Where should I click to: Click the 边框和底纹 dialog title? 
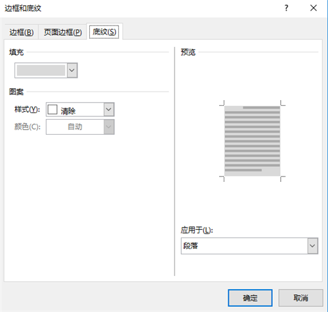tap(23, 9)
